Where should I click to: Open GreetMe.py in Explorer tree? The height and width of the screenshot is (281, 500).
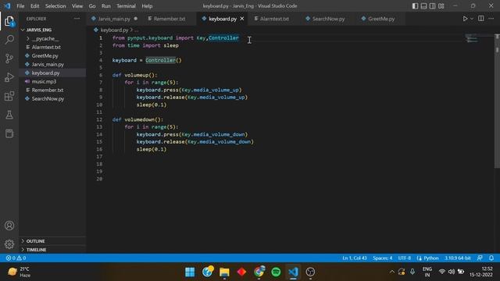click(45, 55)
